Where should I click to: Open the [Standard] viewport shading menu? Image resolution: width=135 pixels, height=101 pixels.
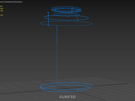point(9,2)
